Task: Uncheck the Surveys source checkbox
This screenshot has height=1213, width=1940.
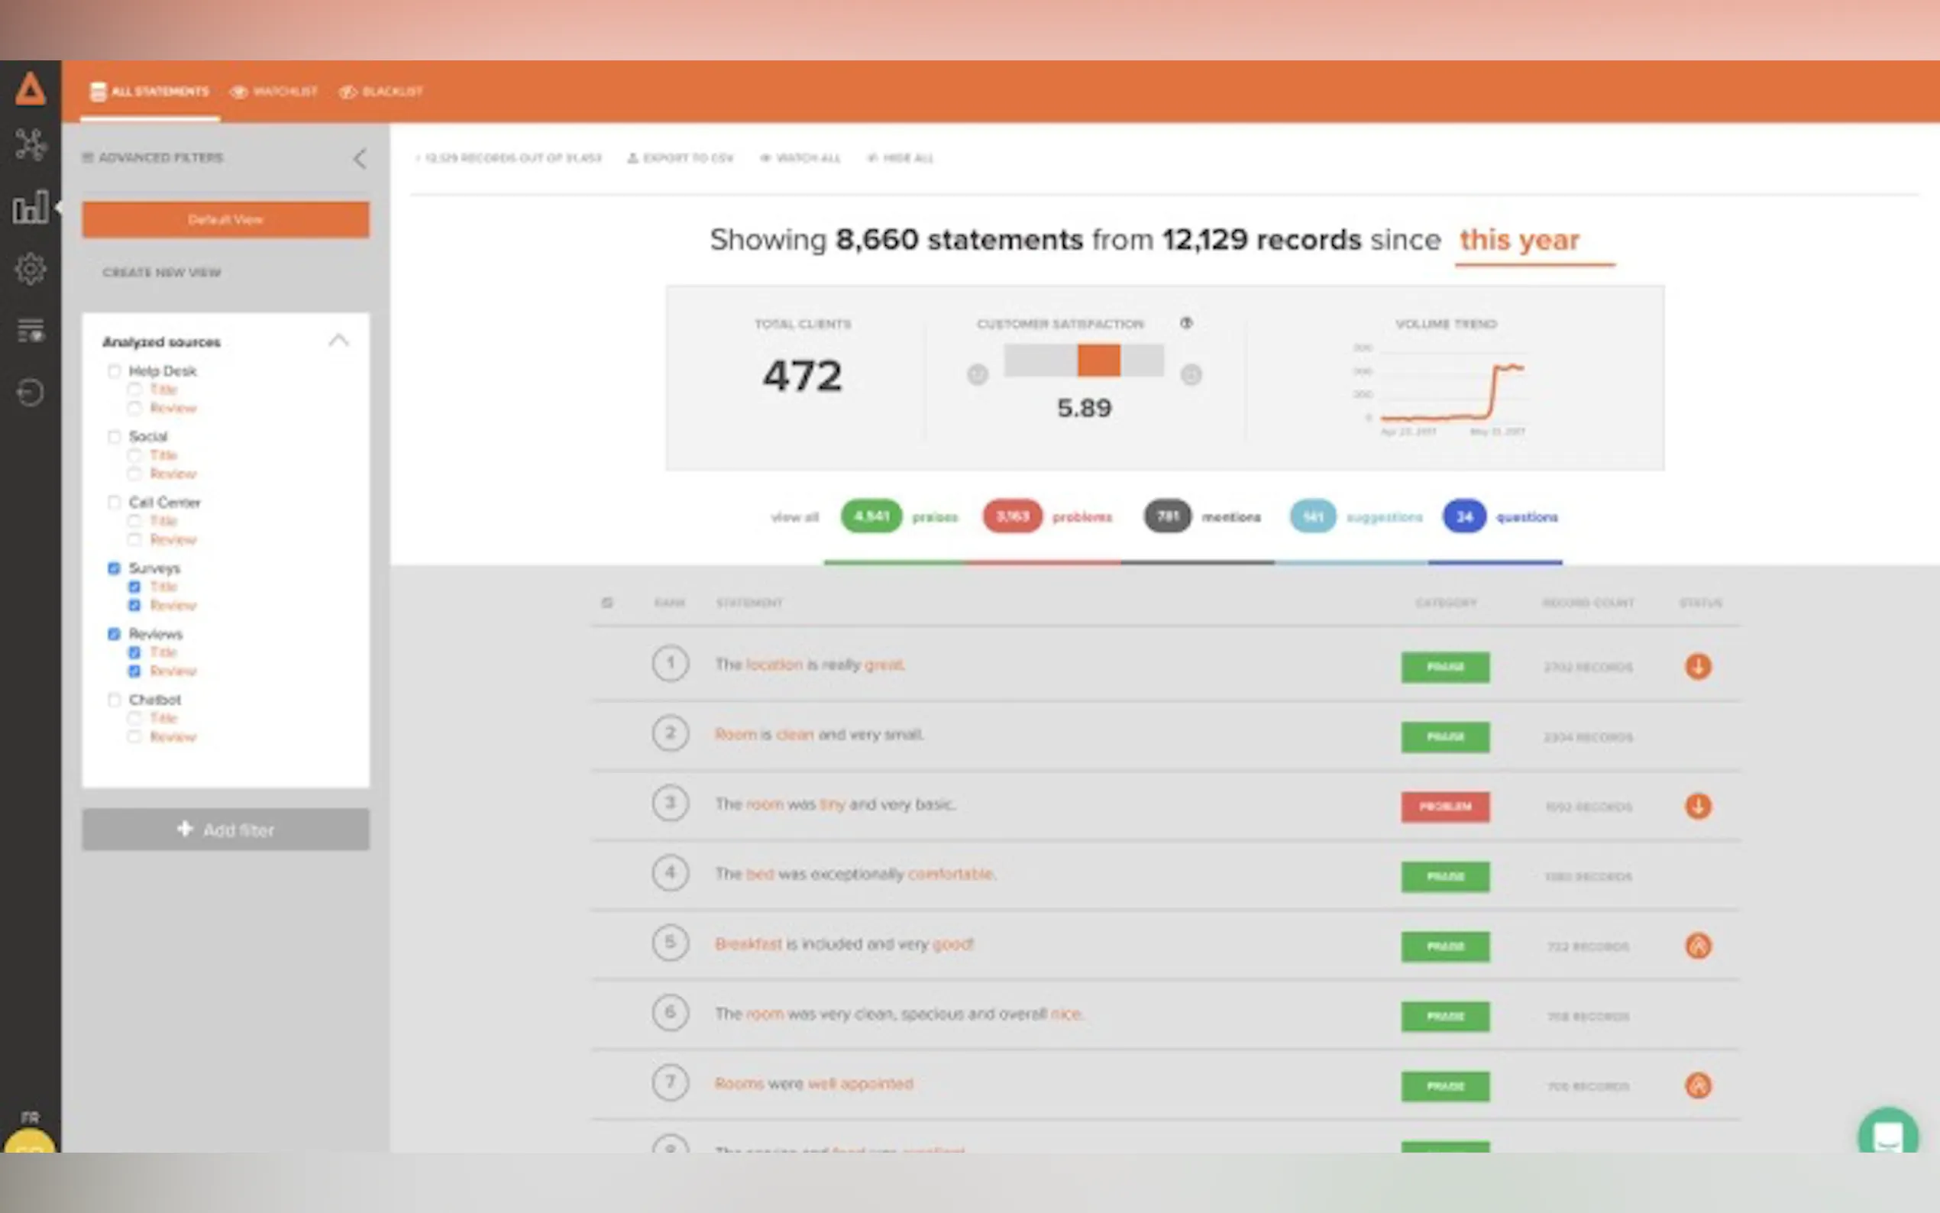Action: click(x=114, y=568)
